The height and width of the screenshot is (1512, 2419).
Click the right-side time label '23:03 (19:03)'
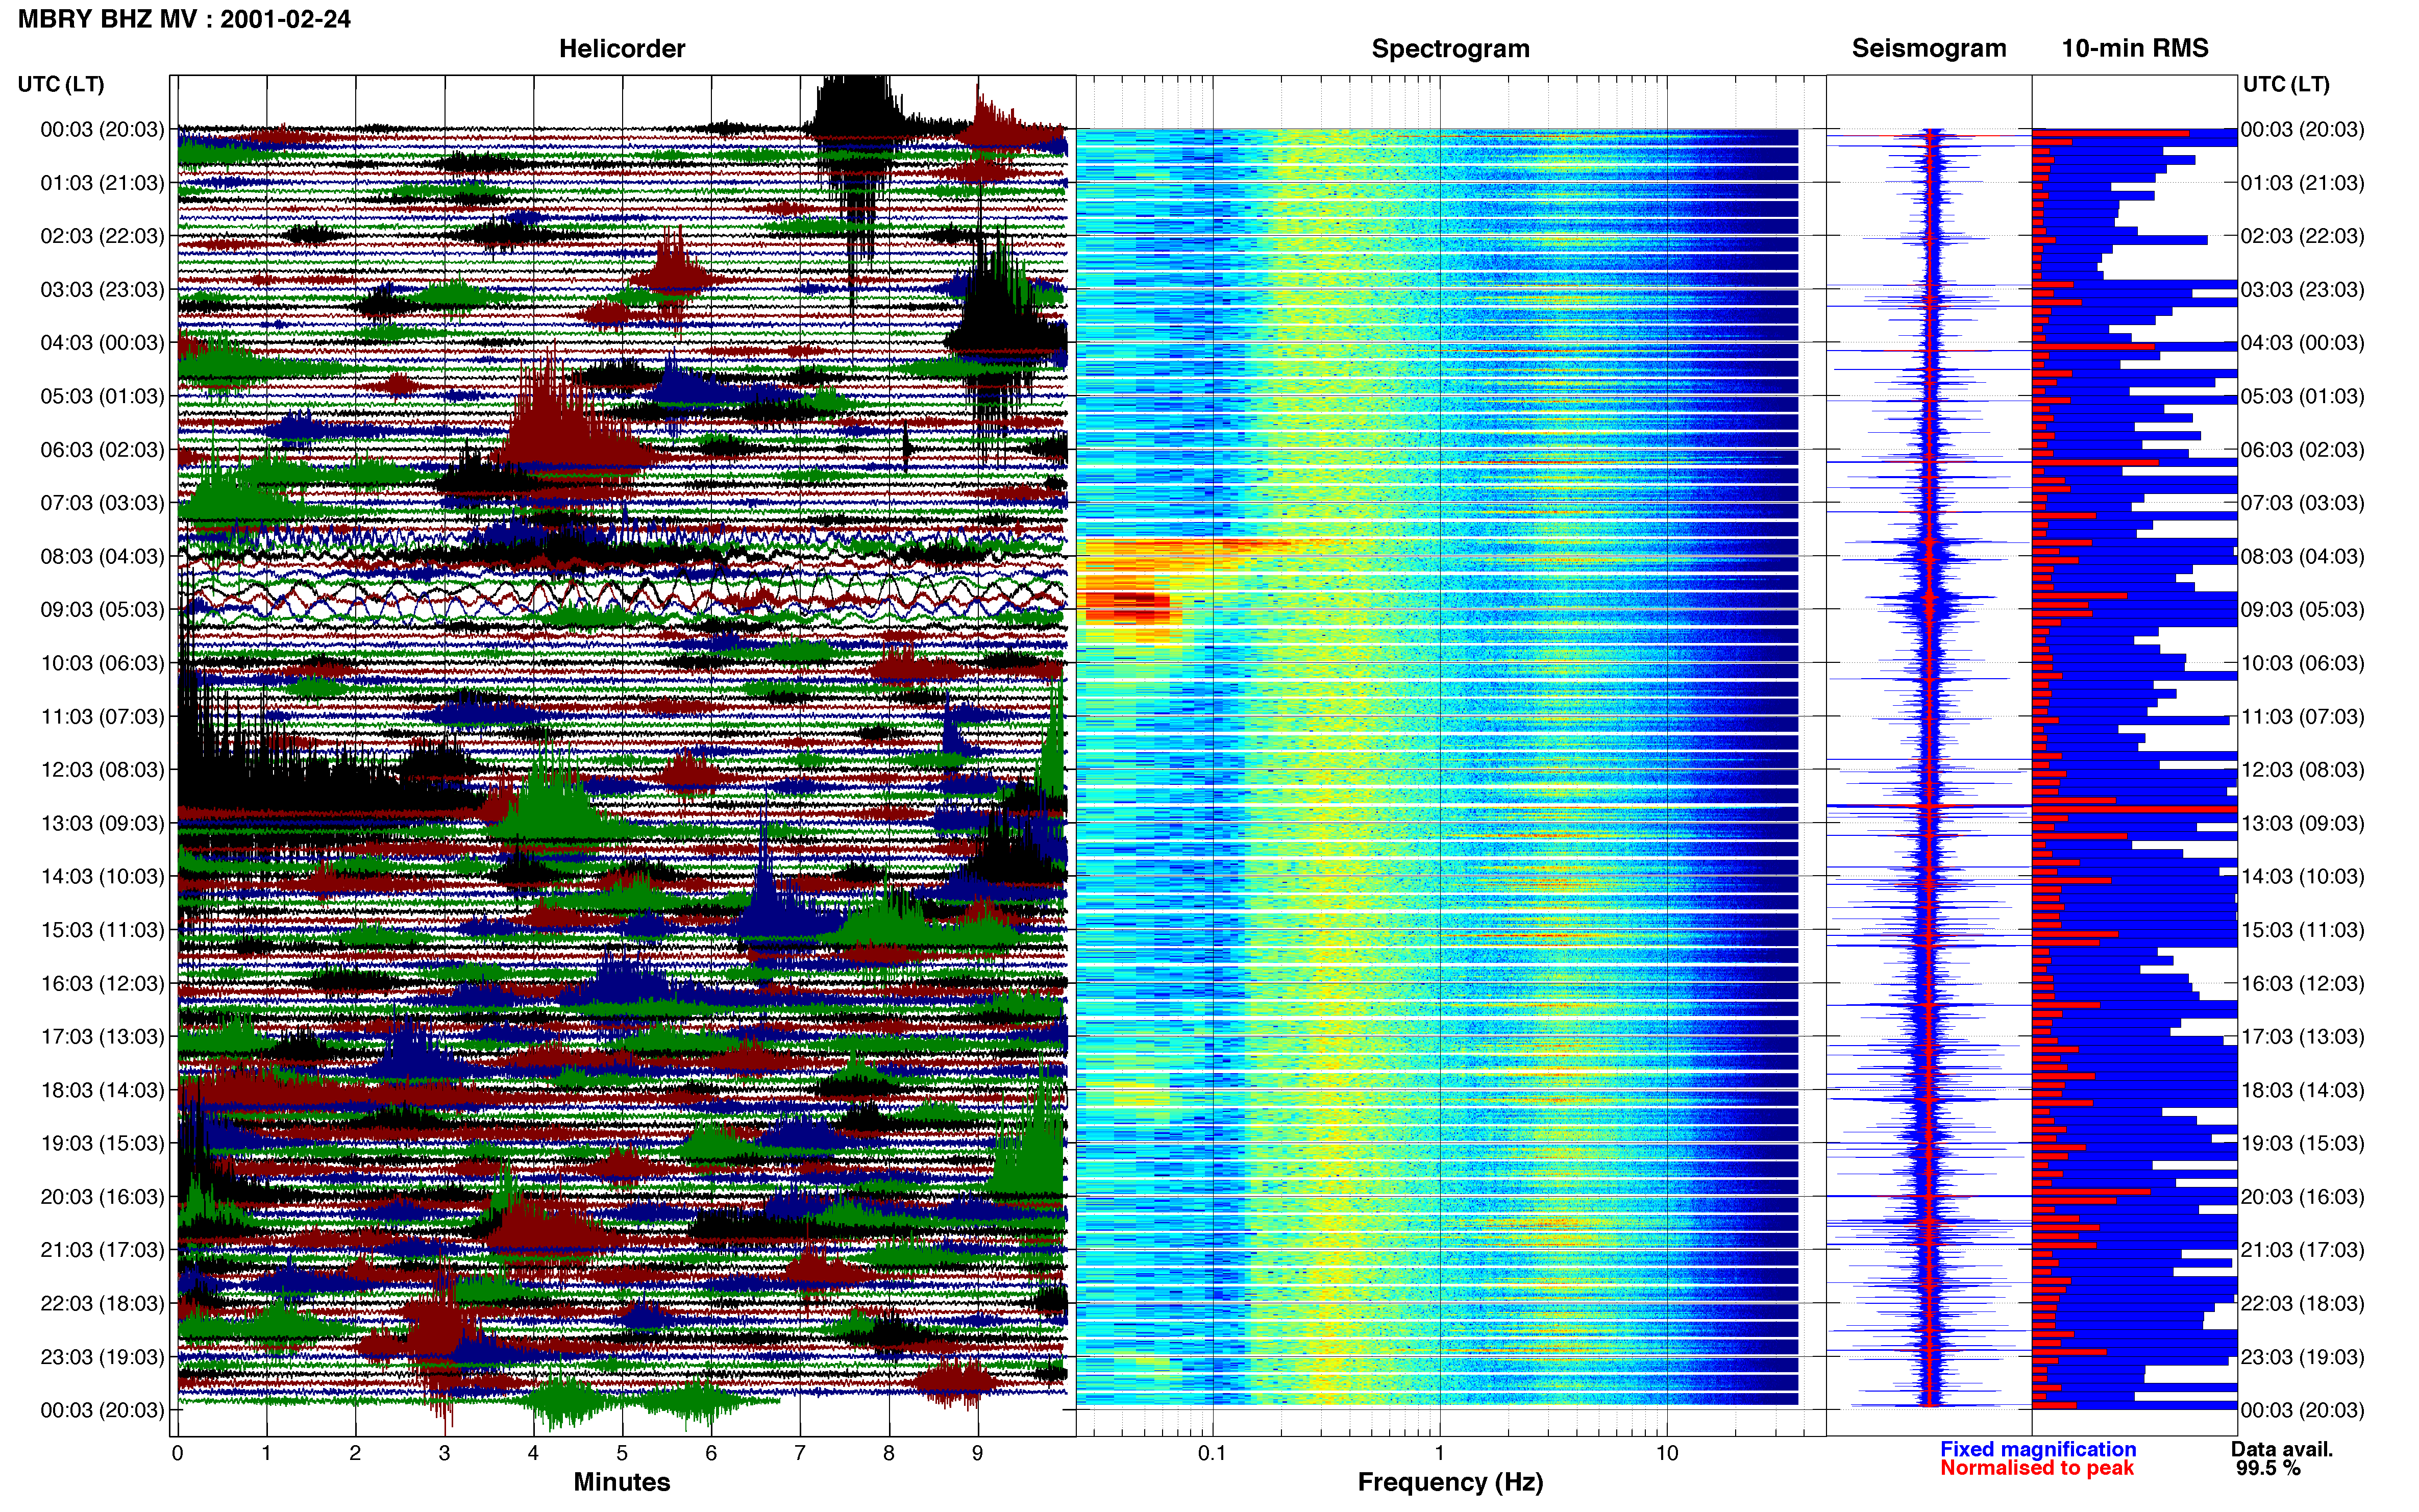click(2303, 1356)
